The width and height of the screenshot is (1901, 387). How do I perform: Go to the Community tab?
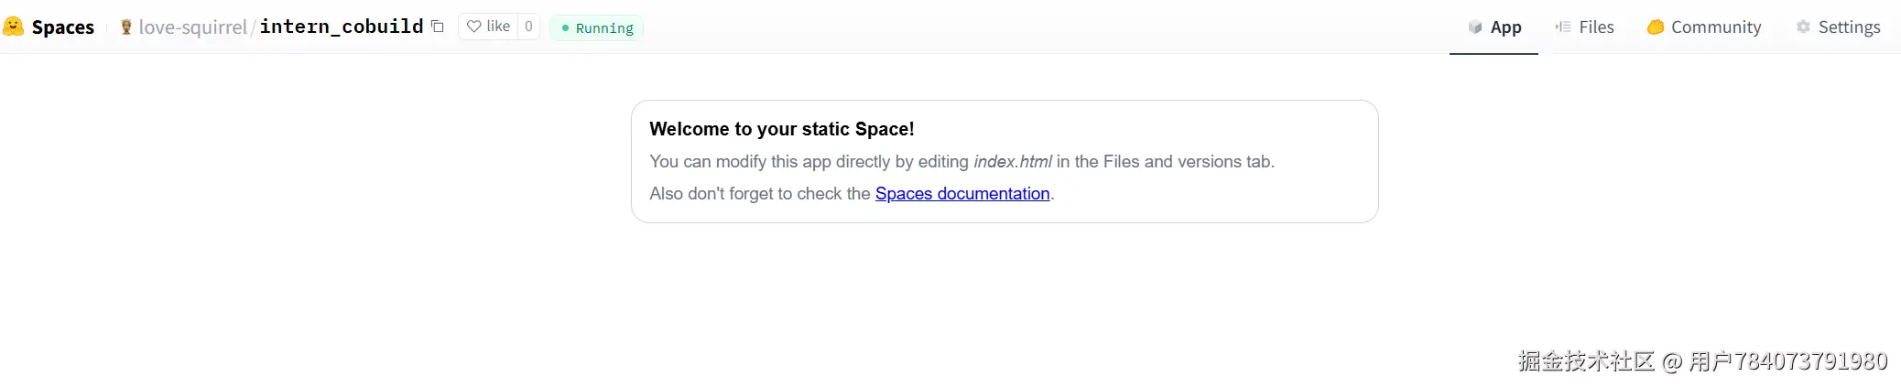[1715, 27]
